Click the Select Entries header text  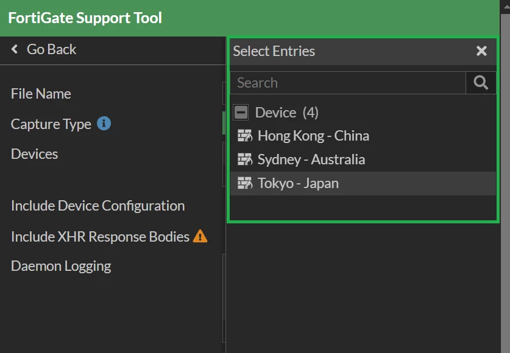[x=274, y=51]
